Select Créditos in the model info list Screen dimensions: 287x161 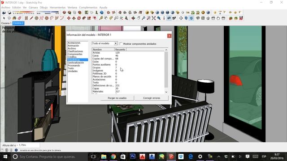pos(72,57)
